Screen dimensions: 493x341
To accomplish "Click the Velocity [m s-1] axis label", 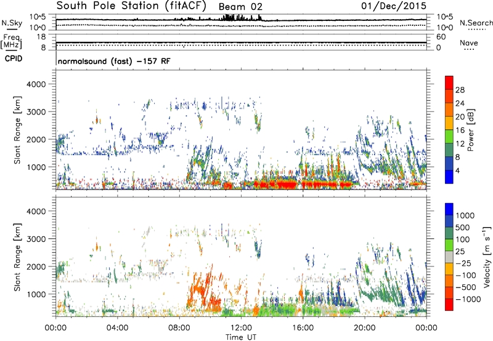I will click(487, 257).
